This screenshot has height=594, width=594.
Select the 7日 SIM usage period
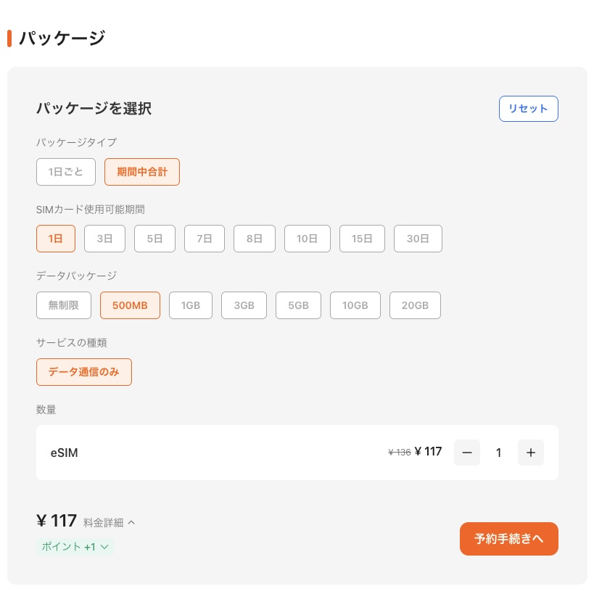coord(204,239)
